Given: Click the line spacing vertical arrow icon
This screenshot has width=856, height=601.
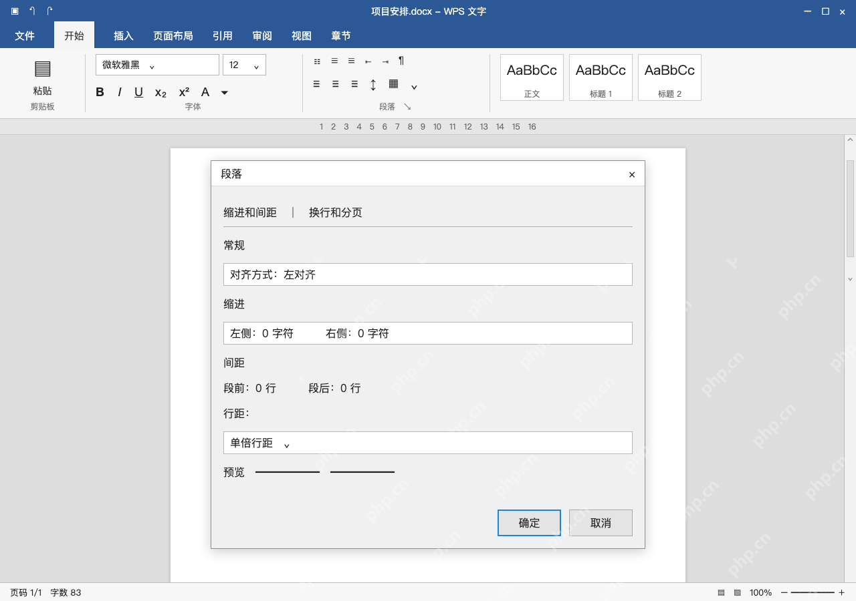Looking at the screenshot, I should click(x=373, y=85).
